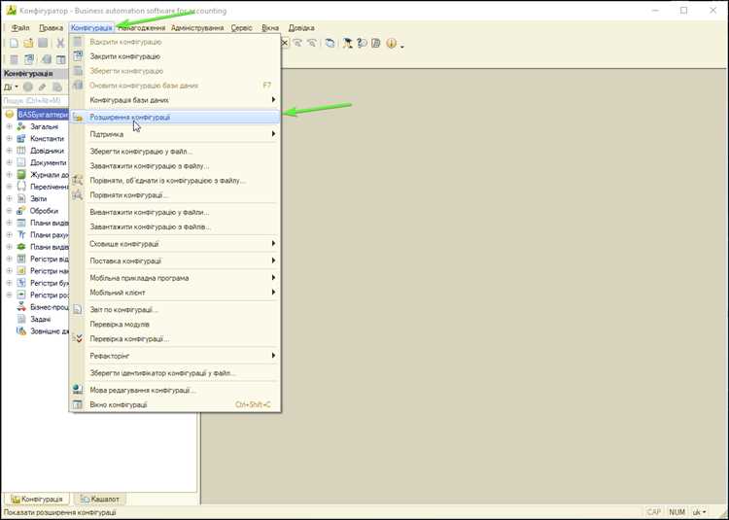Open the Правка menu

point(51,28)
